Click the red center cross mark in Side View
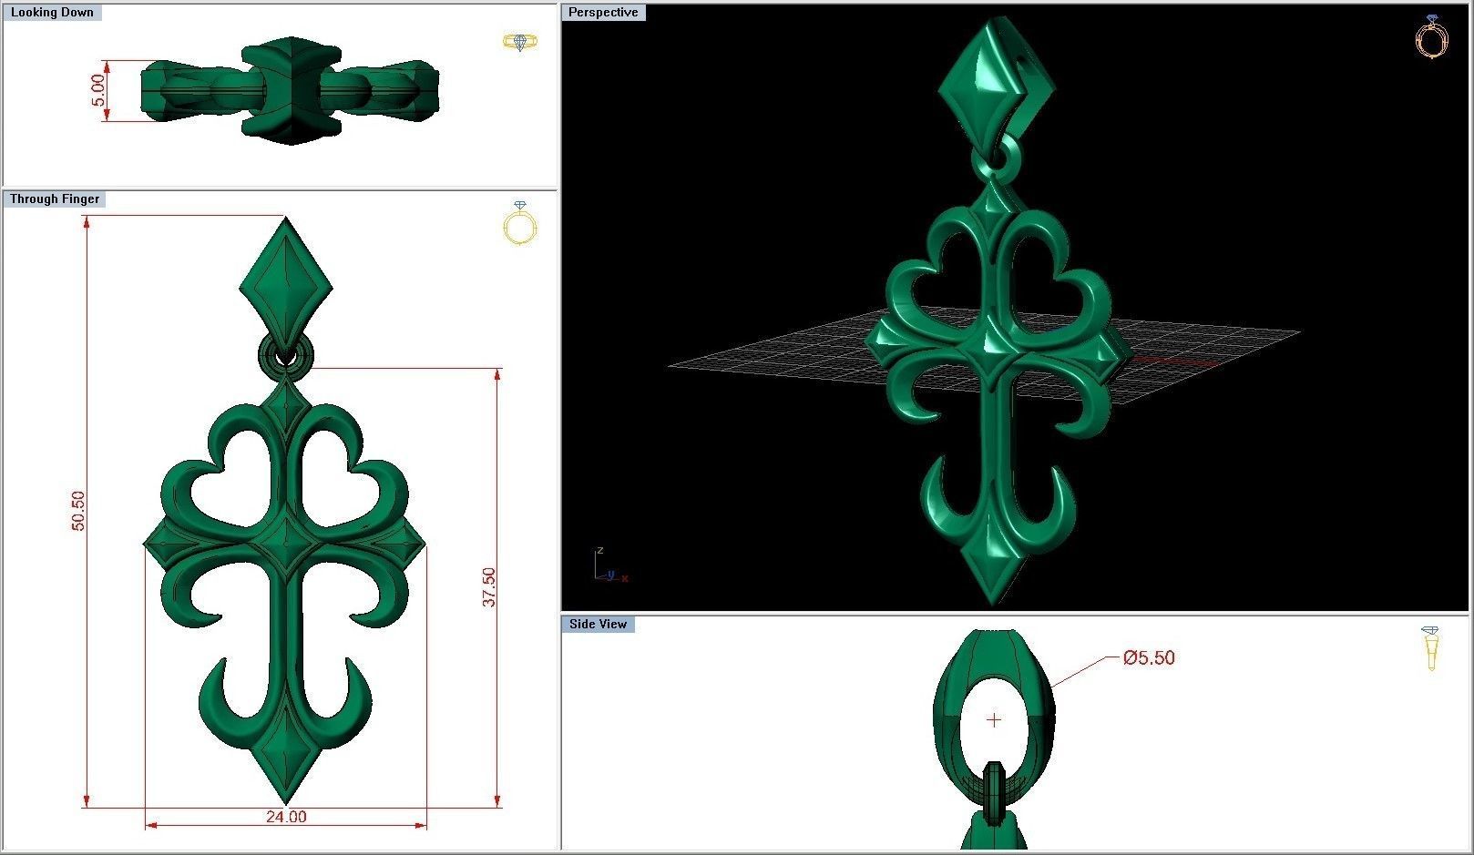Viewport: 1474px width, 855px height. tap(994, 719)
